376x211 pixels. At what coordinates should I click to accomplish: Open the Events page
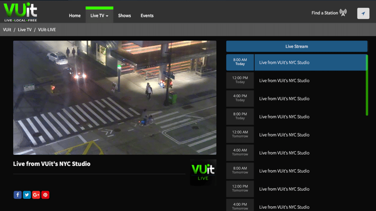tap(147, 15)
